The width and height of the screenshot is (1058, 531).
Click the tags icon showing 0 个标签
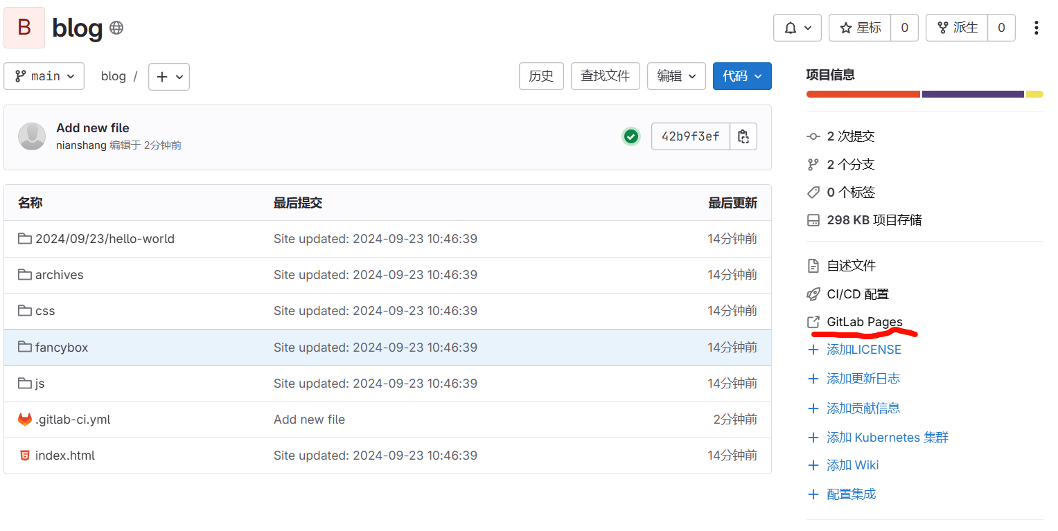pos(813,192)
